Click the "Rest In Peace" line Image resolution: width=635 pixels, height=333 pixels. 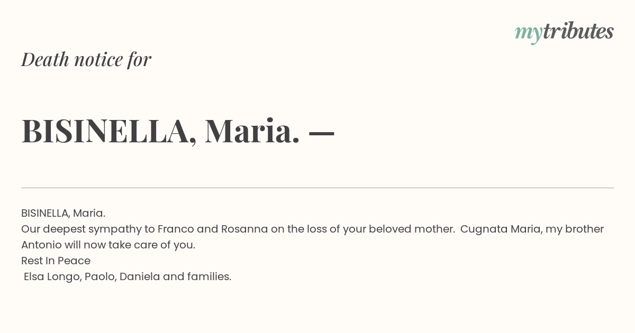click(x=56, y=261)
